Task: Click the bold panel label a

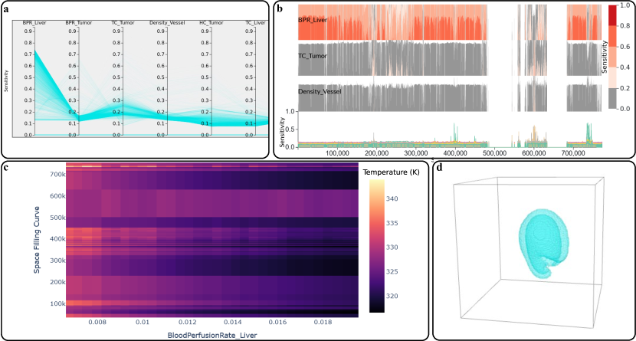Action: pos(5,10)
